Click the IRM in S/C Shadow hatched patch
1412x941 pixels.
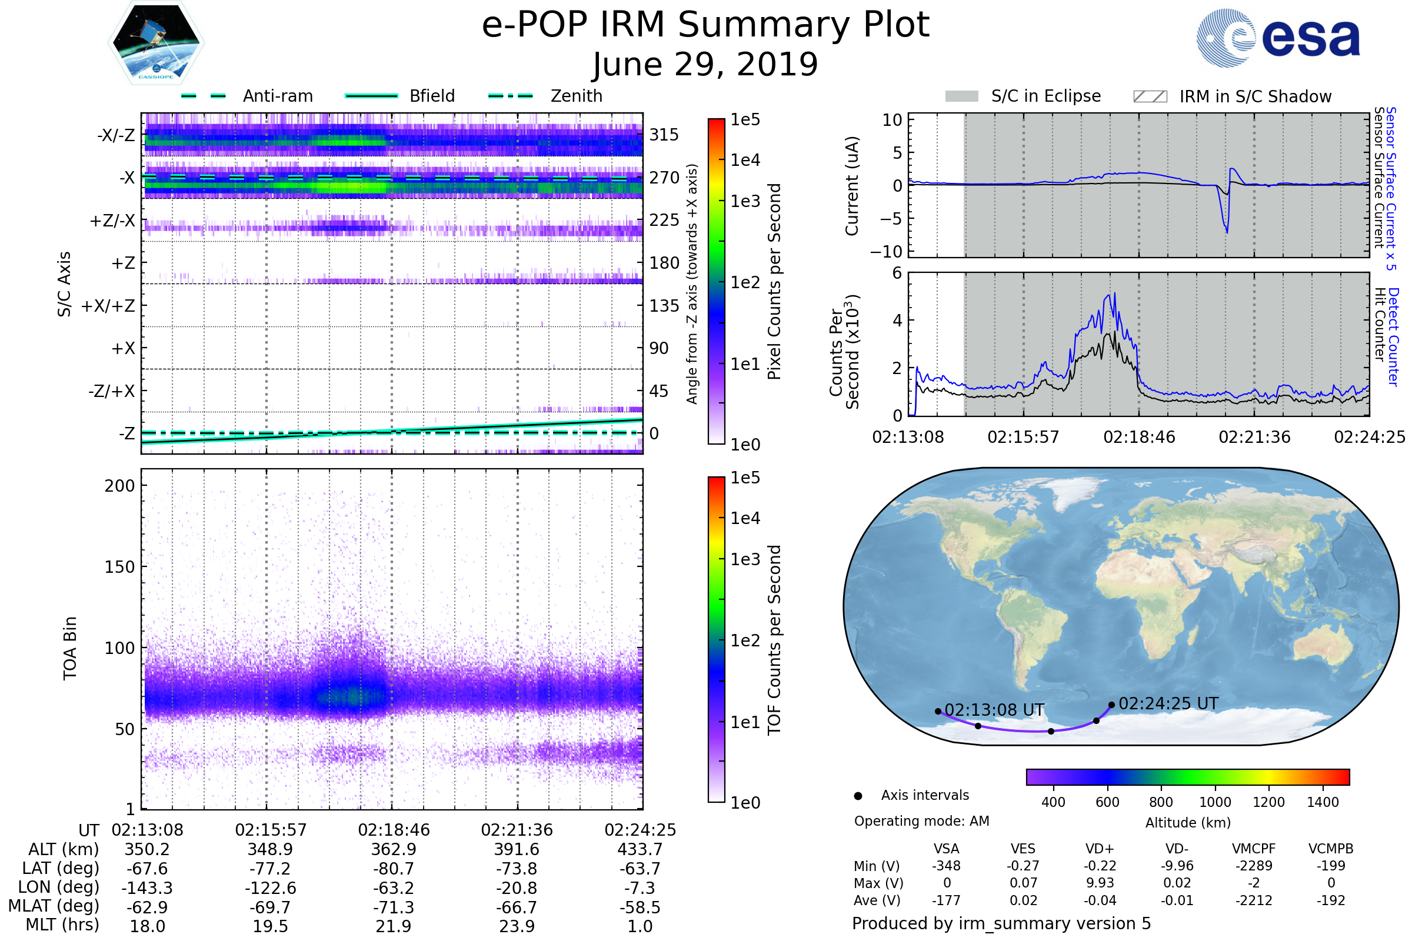pos(1150,96)
